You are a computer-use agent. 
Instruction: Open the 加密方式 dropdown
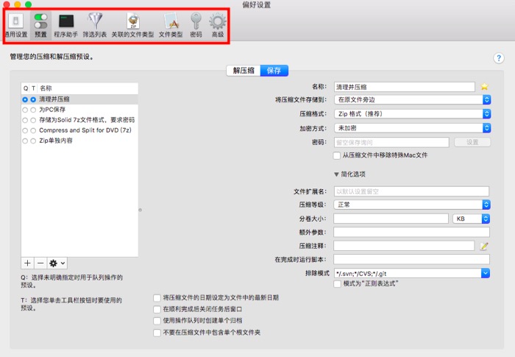click(412, 128)
